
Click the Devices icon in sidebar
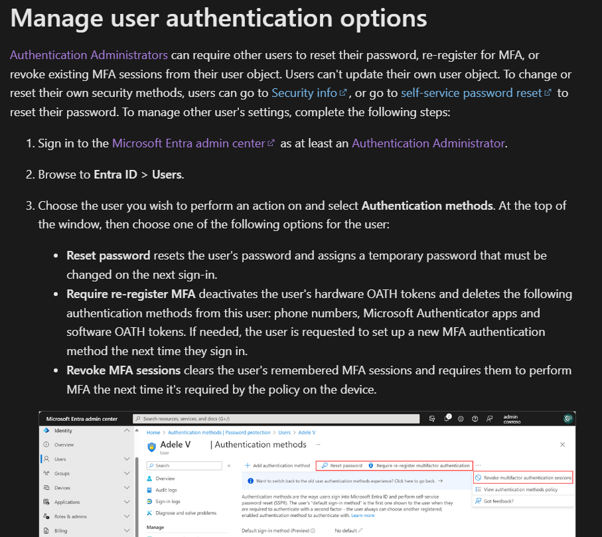click(x=46, y=487)
